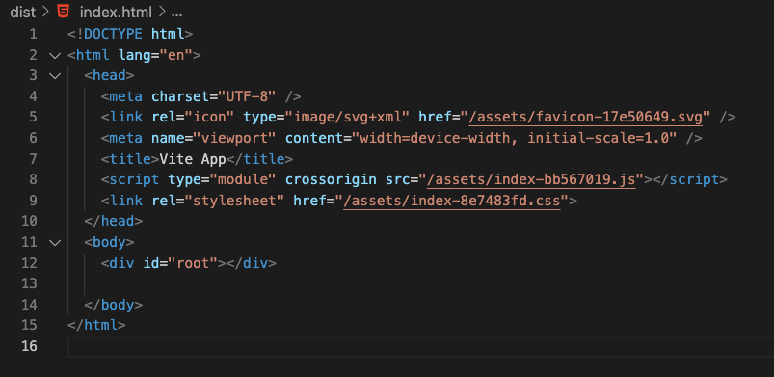Click line number 13 in gutter
Image resolution: width=774 pixels, height=377 pixels.
coord(29,283)
